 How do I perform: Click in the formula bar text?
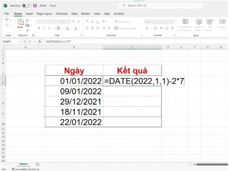click(x=58, y=42)
